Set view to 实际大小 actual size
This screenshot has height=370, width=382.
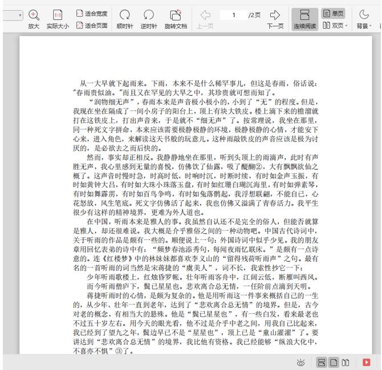pyautogui.click(x=58, y=19)
